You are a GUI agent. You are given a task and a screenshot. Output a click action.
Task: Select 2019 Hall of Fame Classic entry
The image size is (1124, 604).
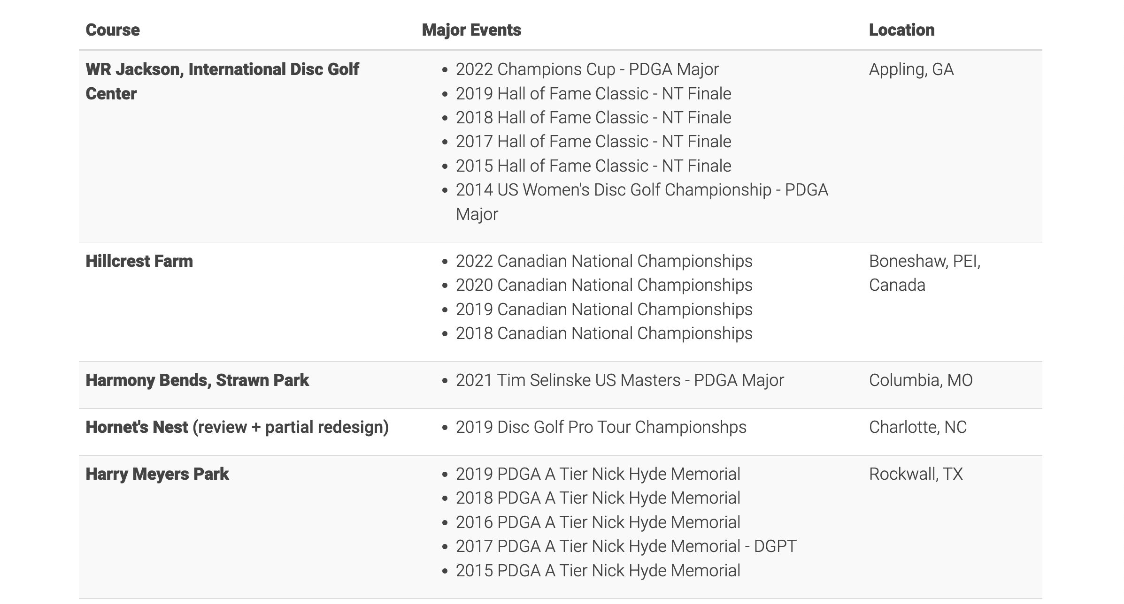[x=593, y=94]
